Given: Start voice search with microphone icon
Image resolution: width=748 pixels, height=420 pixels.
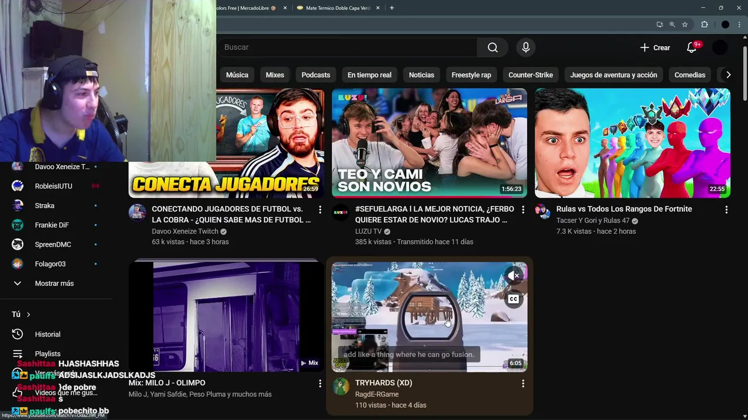Looking at the screenshot, I should 525,47.
